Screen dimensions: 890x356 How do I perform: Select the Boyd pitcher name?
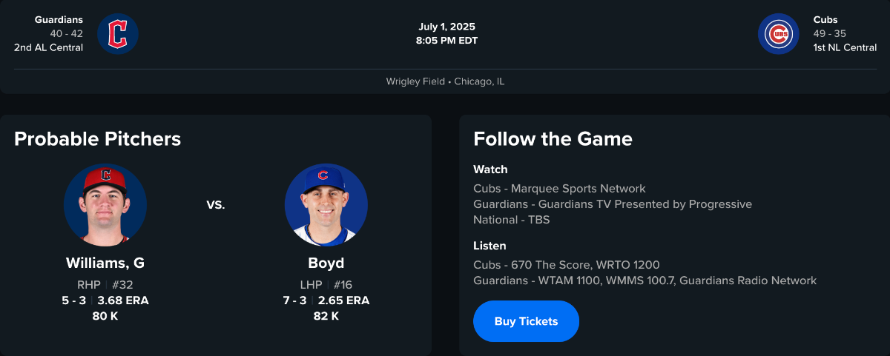[326, 263]
